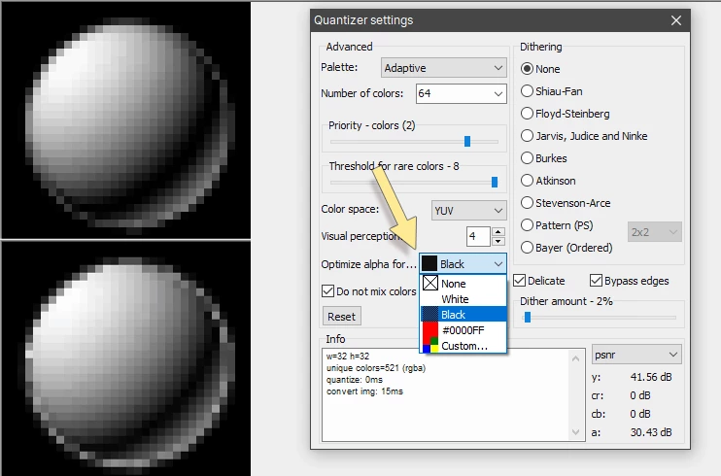Screen dimensions: 721x476
Task: Click the 'convert img: 15ms' line
Action: click(364, 391)
